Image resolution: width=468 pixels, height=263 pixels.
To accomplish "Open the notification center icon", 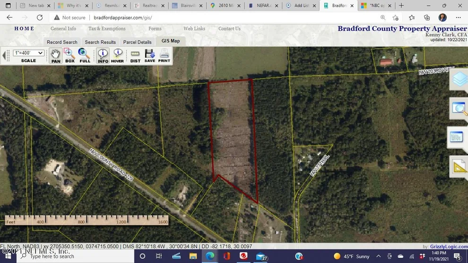I will (x=458, y=256).
